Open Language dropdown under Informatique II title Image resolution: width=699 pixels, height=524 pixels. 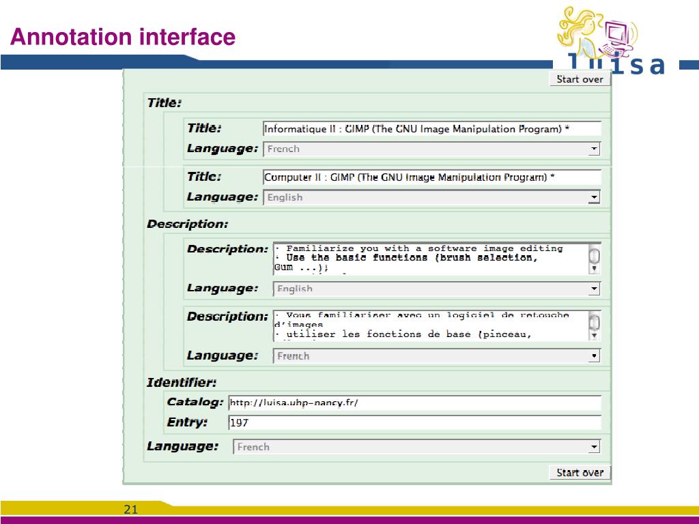click(431, 149)
